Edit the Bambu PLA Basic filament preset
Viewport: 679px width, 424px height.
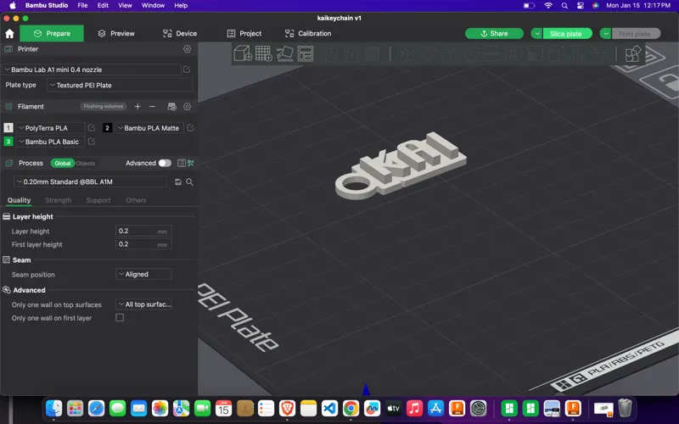point(92,141)
